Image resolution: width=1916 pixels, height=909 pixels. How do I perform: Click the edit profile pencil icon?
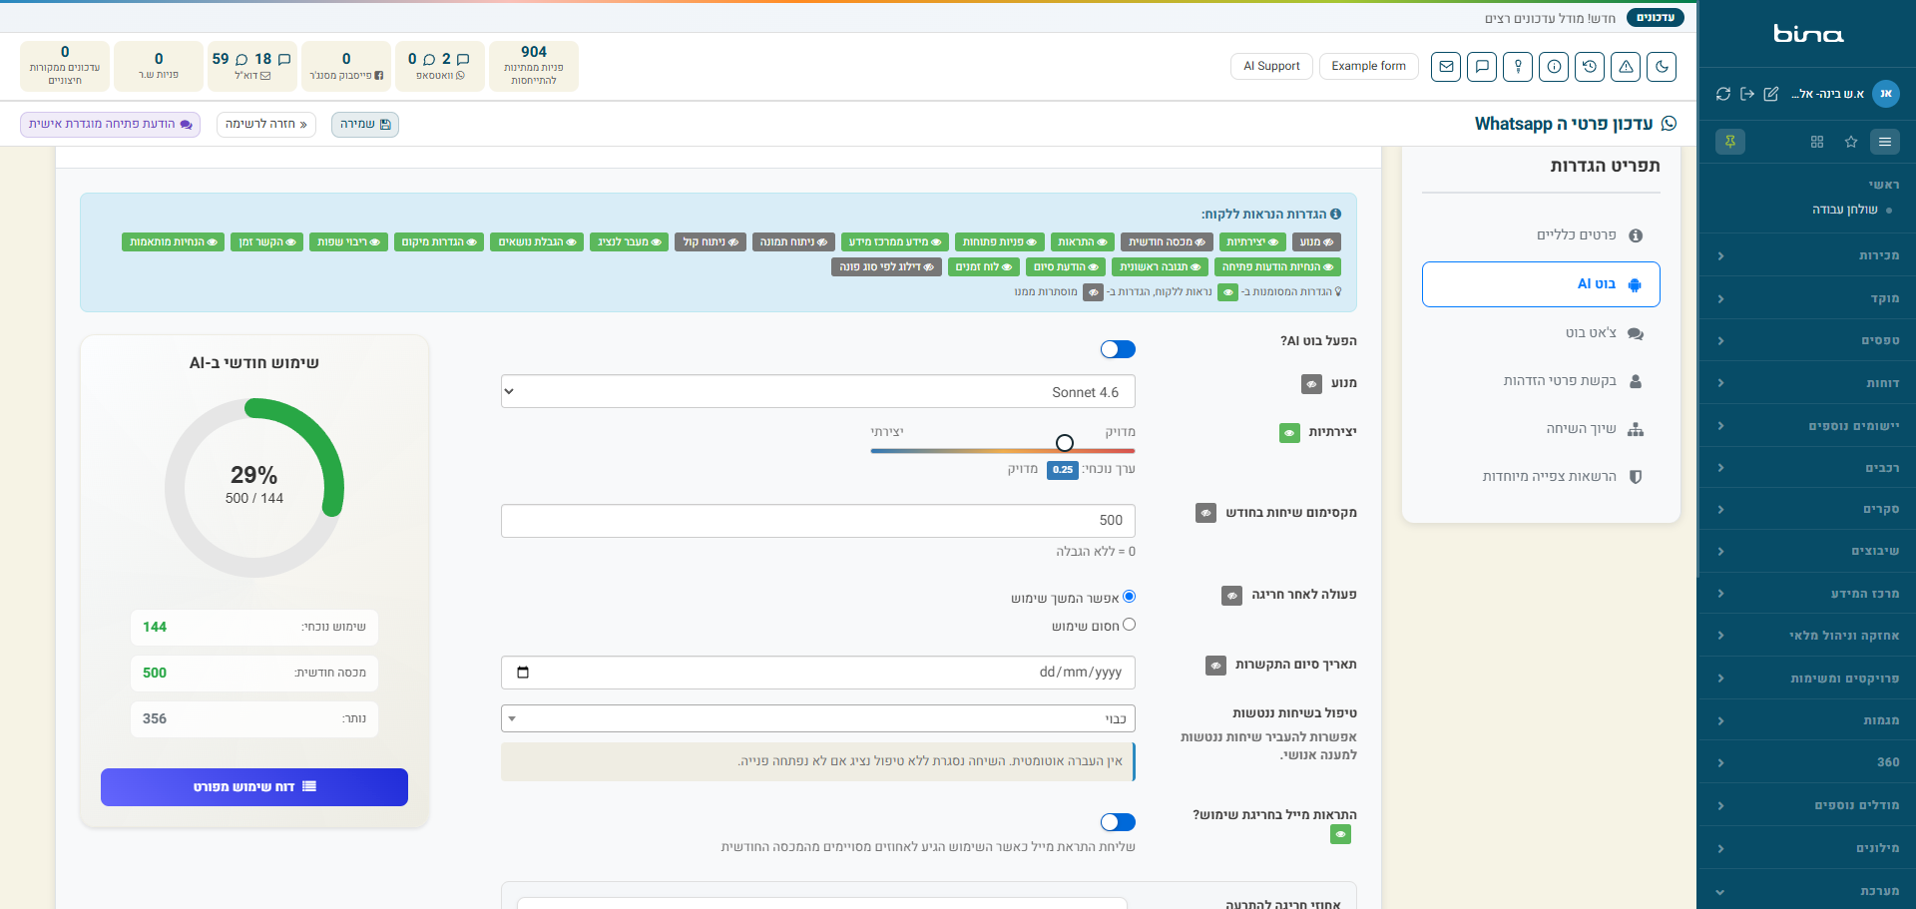1771,94
